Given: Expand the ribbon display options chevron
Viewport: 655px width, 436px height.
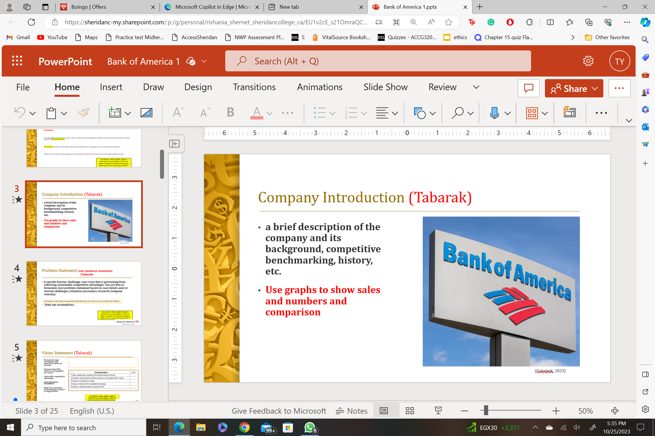Looking at the screenshot, I should point(629,120).
